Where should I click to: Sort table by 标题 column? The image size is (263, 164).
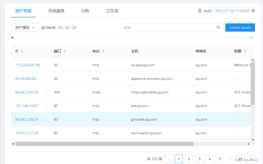(x=245, y=51)
